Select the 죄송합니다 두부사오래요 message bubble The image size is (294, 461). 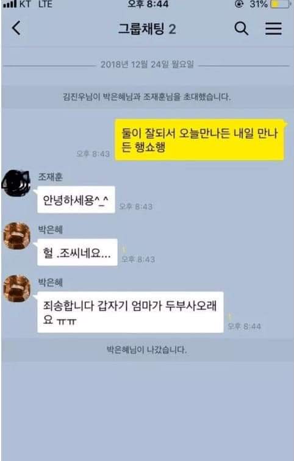coord(131,312)
